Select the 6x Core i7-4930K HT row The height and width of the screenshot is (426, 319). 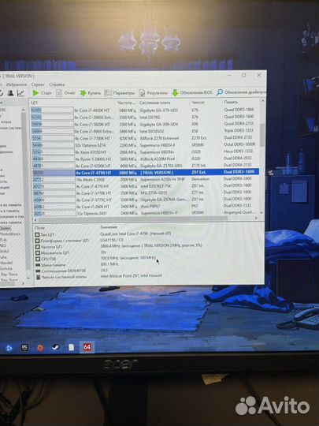(x=145, y=110)
